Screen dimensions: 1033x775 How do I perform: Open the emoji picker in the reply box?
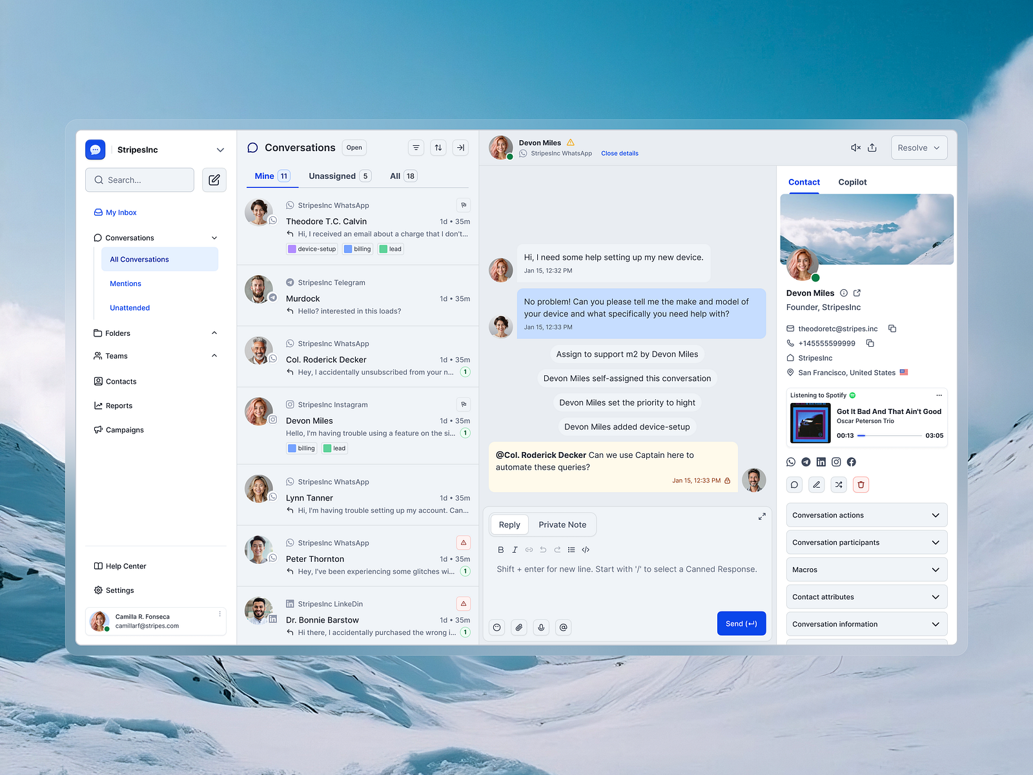[496, 627]
